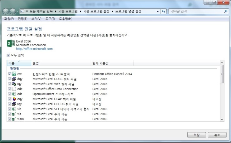Image resolution: width=231 pixels, height=143 pixels.
Task: Collapse the 확장명 group header
Action: tap(14, 69)
